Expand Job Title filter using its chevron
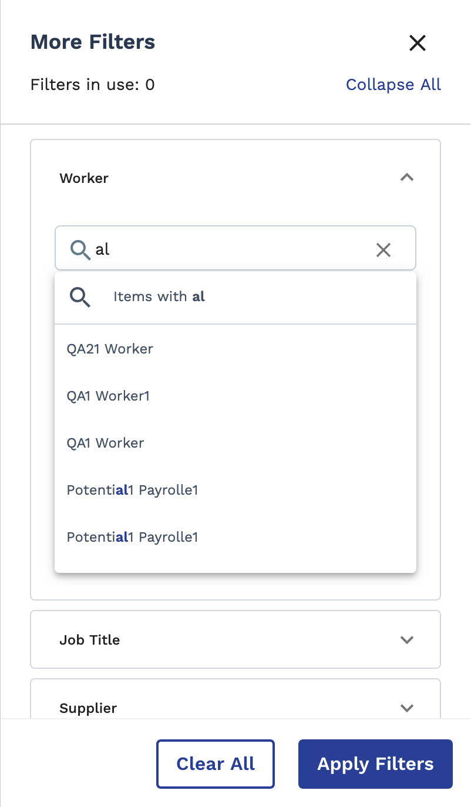 point(407,640)
